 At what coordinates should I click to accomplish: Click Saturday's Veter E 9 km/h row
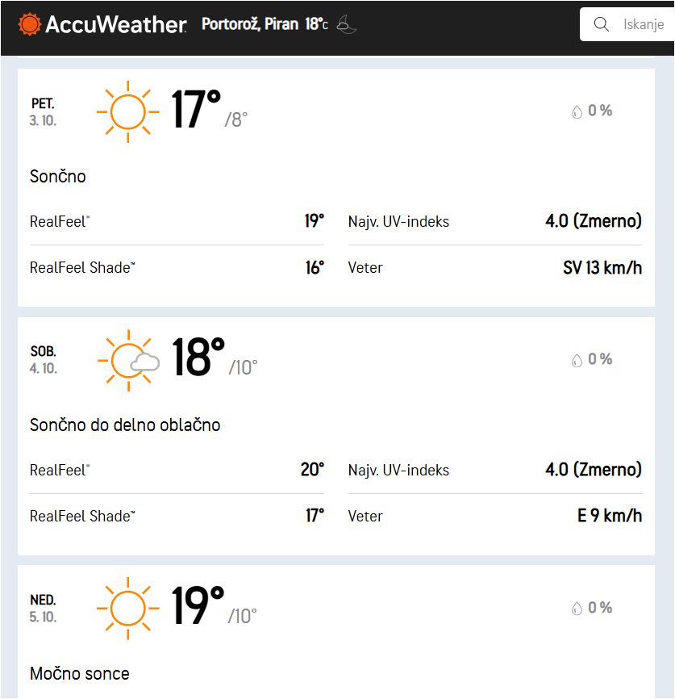tap(495, 516)
